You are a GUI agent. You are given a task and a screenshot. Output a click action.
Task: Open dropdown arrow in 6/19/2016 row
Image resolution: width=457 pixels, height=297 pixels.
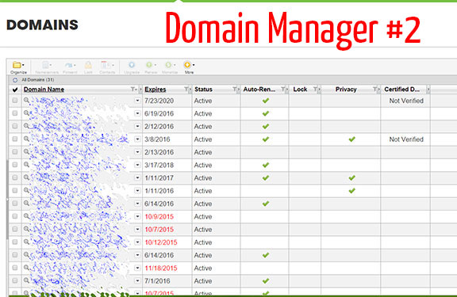tap(137, 113)
